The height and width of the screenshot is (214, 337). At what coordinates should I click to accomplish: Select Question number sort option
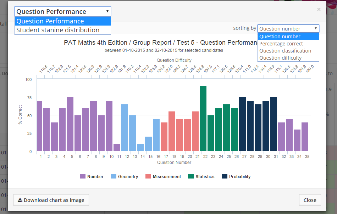[x=288, y=37]
